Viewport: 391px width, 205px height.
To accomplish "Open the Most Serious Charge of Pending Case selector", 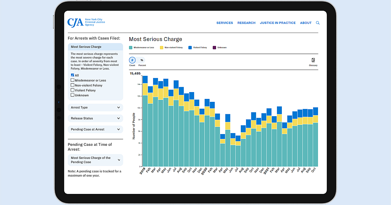I will pos(95,160).
